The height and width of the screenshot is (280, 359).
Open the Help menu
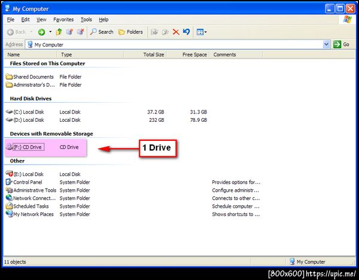tap(104, 20)
